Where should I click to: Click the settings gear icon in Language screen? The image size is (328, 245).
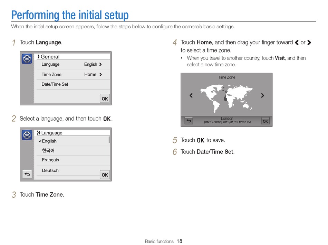pos(27,135)
